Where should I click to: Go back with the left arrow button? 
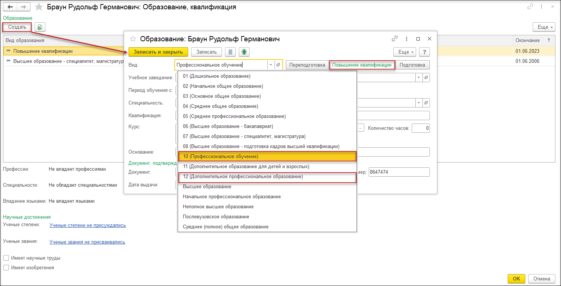click(10, 7)
